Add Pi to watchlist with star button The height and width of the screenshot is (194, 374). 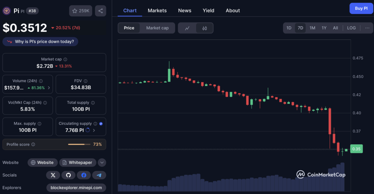(81, 11)
